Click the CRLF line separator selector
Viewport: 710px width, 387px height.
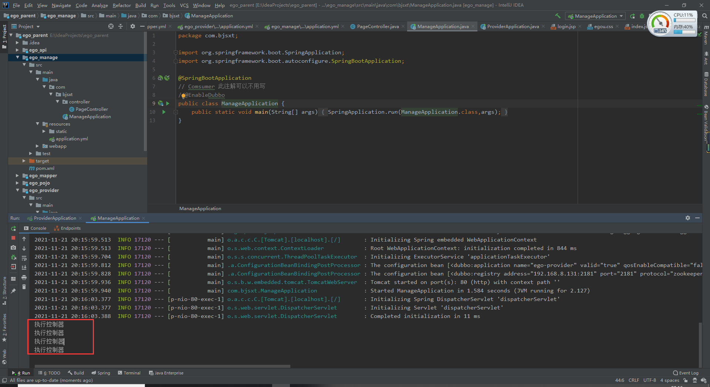tap(633, 380)
